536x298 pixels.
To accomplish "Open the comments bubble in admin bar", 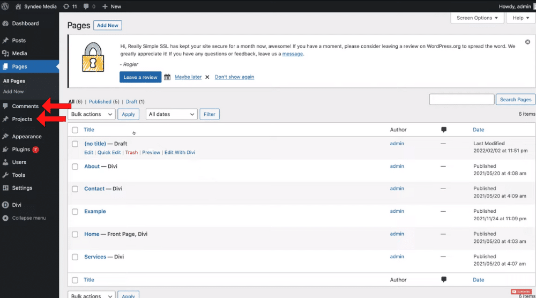I will point(86,6).
